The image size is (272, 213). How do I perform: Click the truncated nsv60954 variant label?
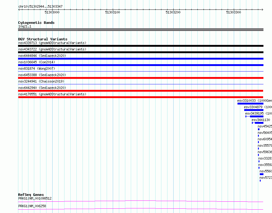[265, 139]
